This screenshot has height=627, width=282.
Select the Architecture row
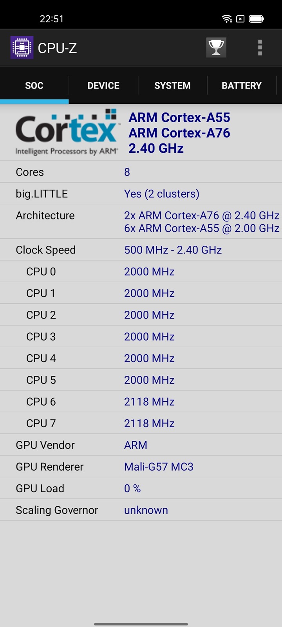[x=141, y=221]
